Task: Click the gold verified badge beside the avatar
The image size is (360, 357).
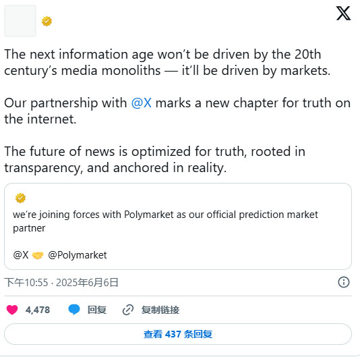Action: click(47, 21)
